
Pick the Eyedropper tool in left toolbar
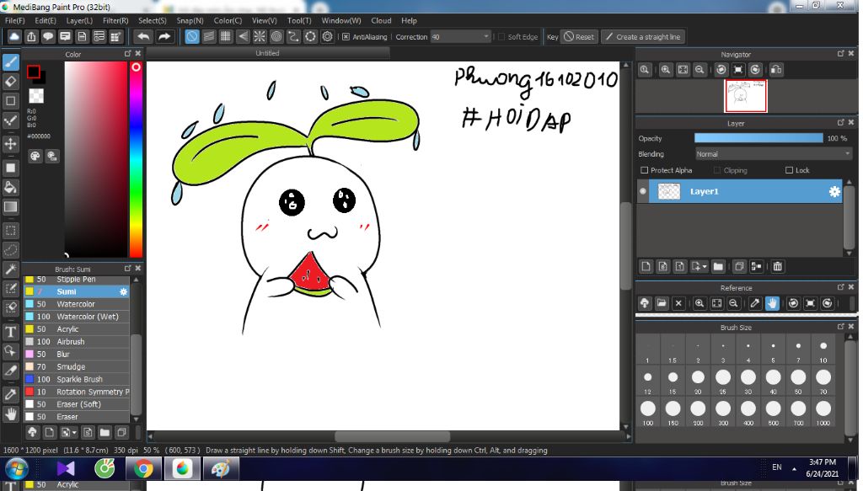point(10,394)
